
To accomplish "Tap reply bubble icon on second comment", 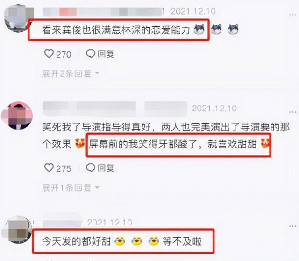I will click(91, 167).
